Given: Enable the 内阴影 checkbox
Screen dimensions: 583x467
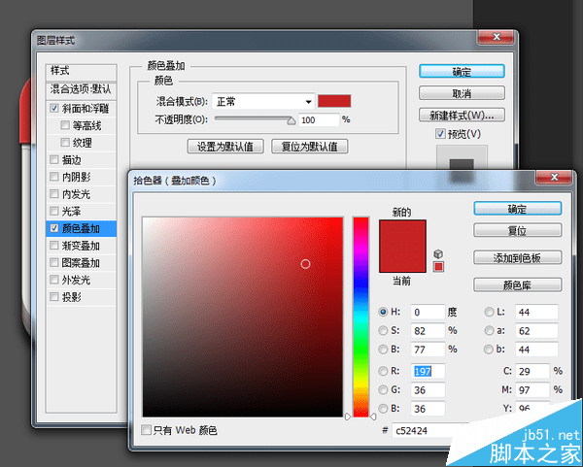Looking at the screenshot, I should tap(54, 177).
